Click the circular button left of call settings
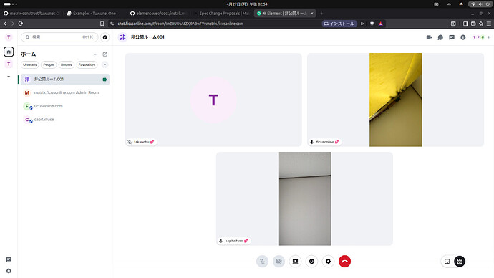 point(311,262)
